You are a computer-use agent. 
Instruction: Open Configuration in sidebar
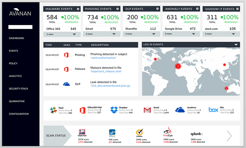click(19, 114)
